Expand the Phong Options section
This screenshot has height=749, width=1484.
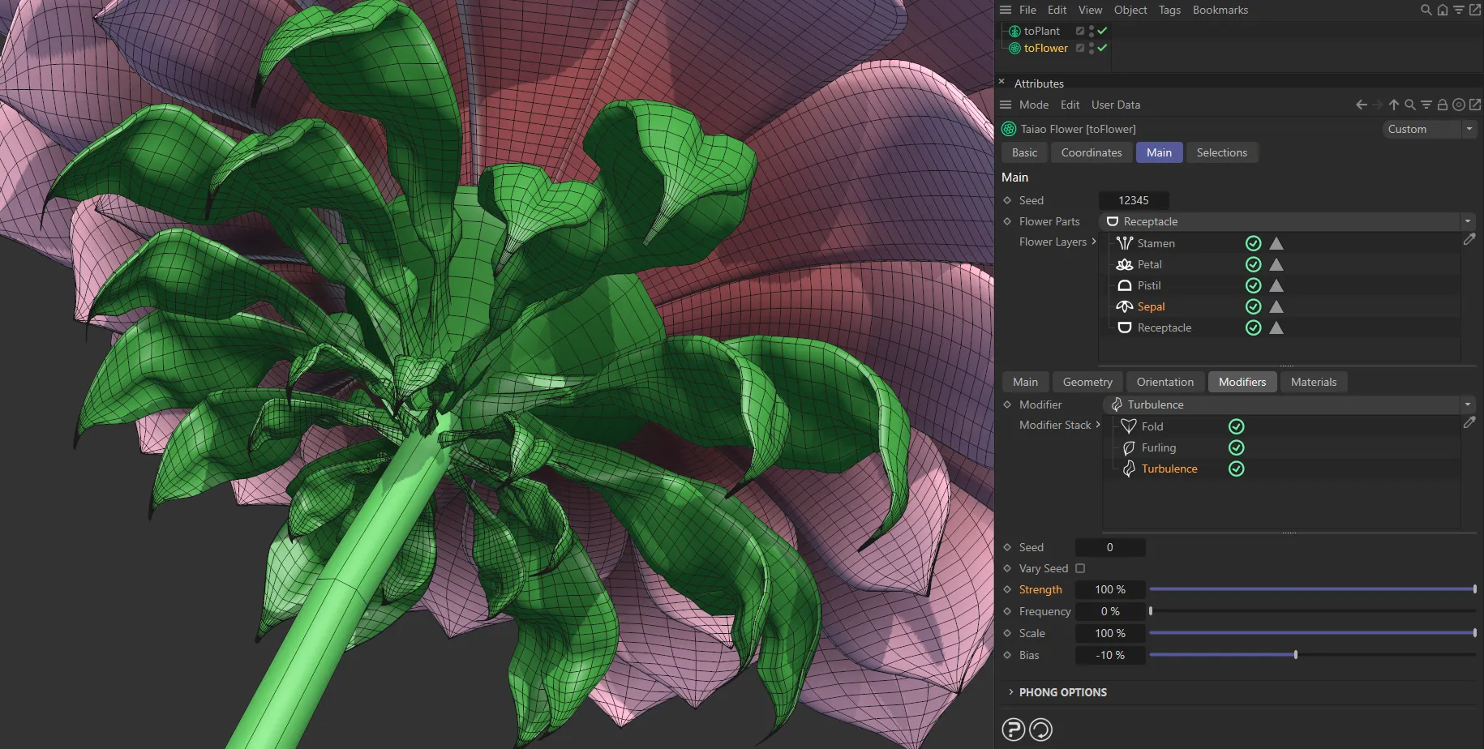point(1062,691)
